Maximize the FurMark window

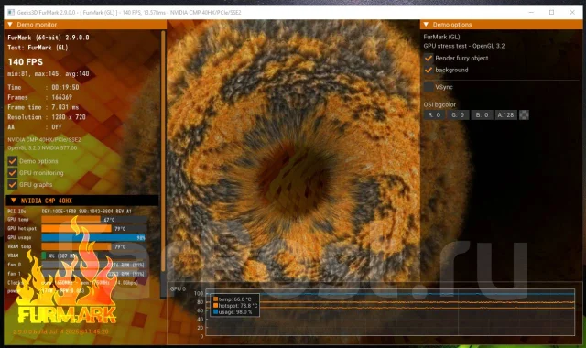tap(551, 12)
